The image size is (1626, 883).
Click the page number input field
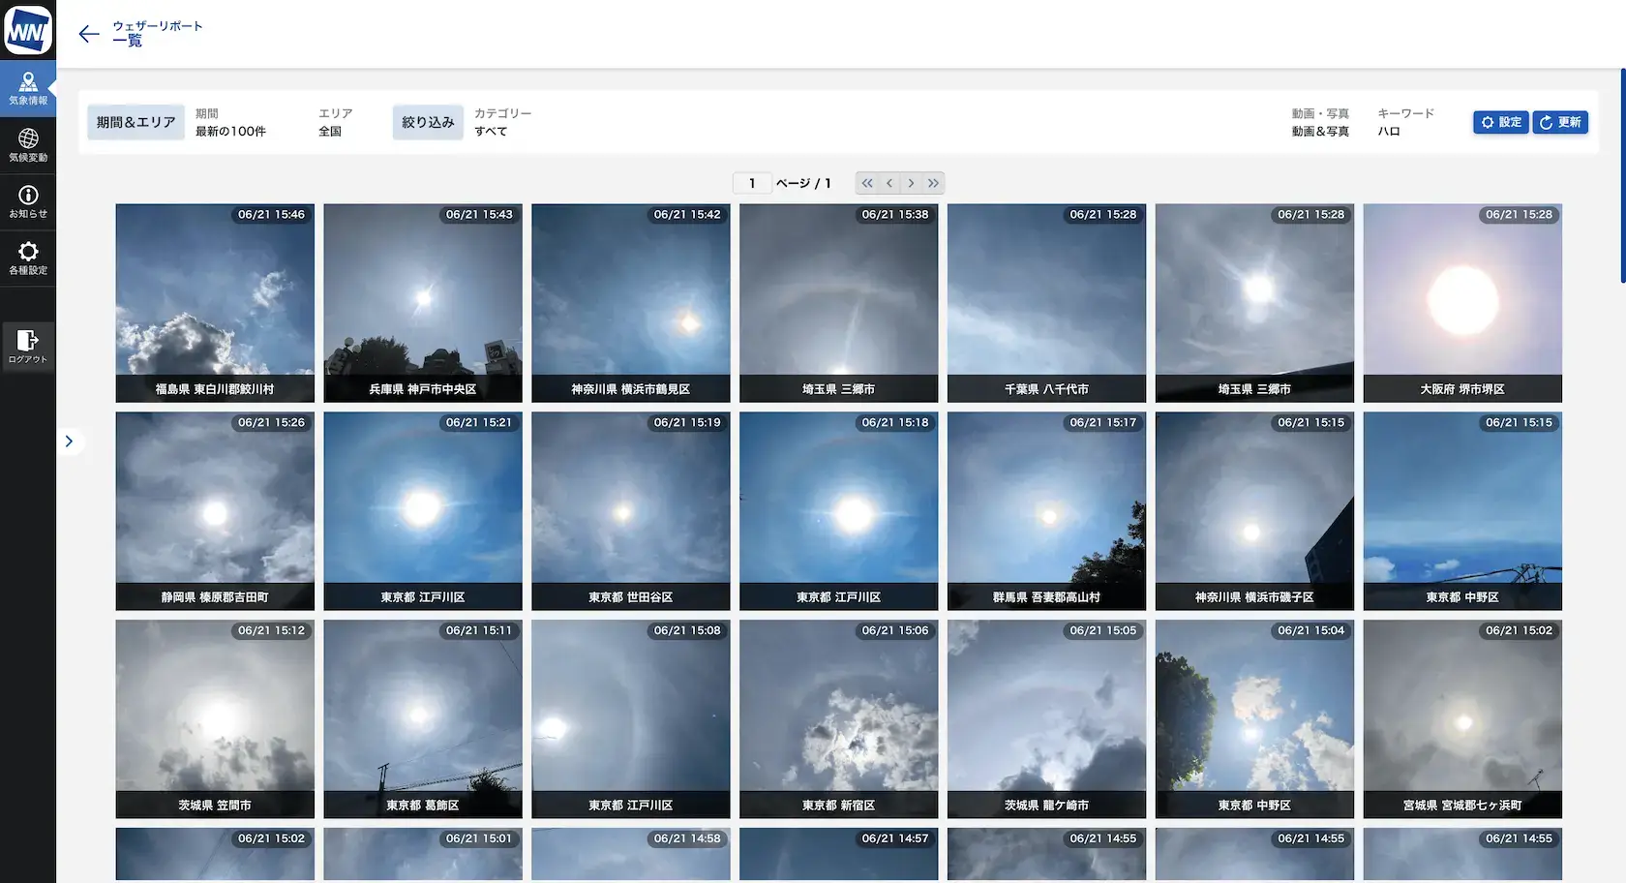(x=752, y=183)
